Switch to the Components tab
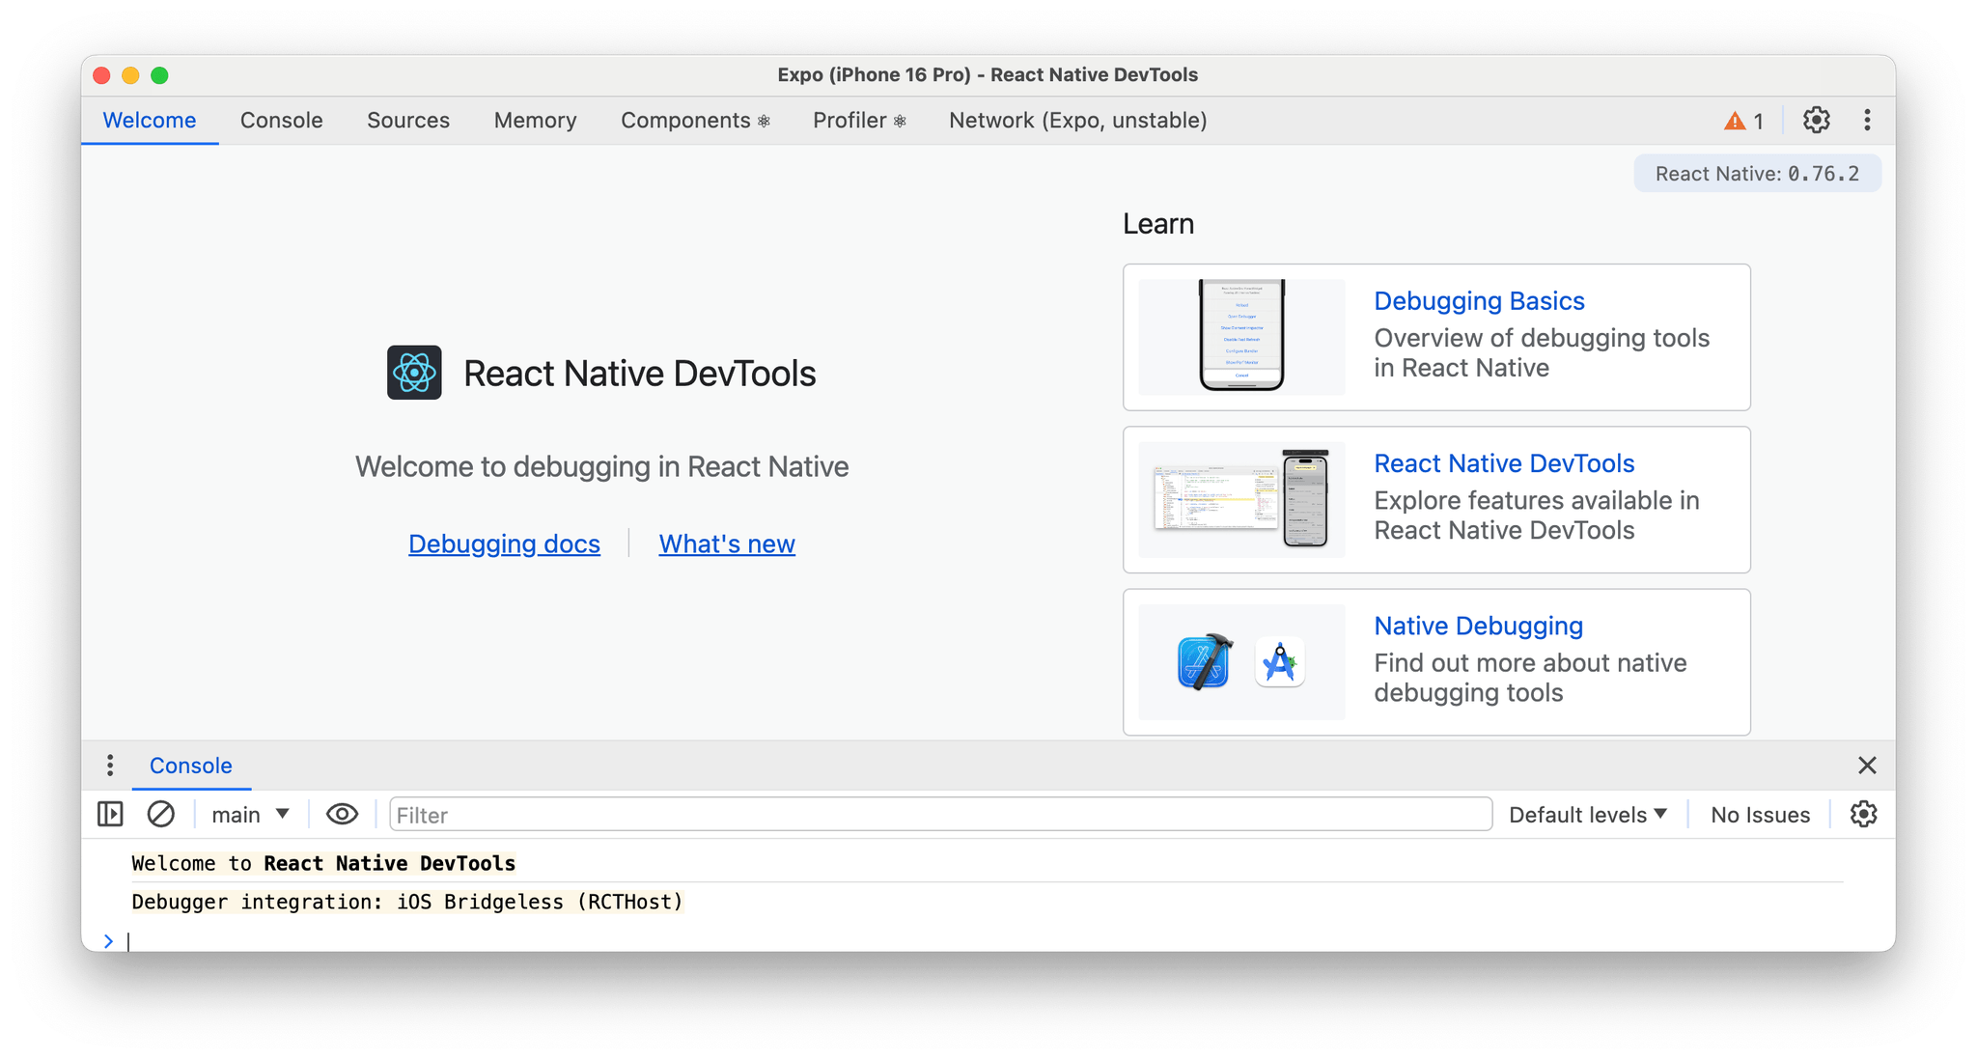The image size is (1977, 1059). (694, 120)
